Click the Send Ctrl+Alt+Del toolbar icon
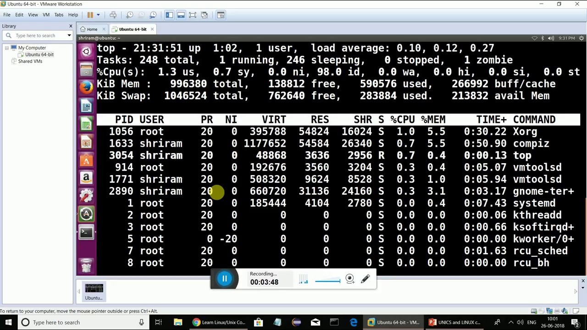 point(113,15)
